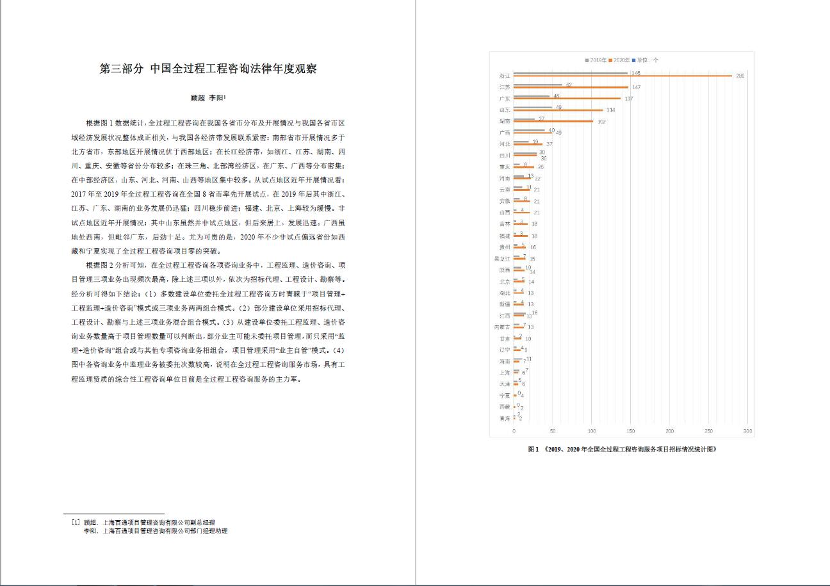Click the blue 单位 legend marker

click(633, 60)
